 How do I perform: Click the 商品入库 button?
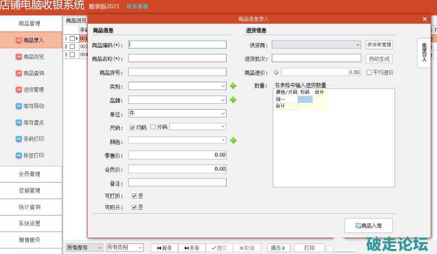point(368,225)
